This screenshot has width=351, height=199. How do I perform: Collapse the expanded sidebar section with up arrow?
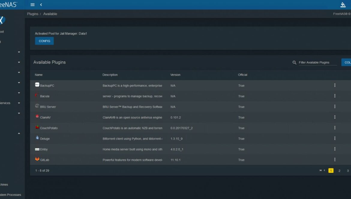click(19, 133)
